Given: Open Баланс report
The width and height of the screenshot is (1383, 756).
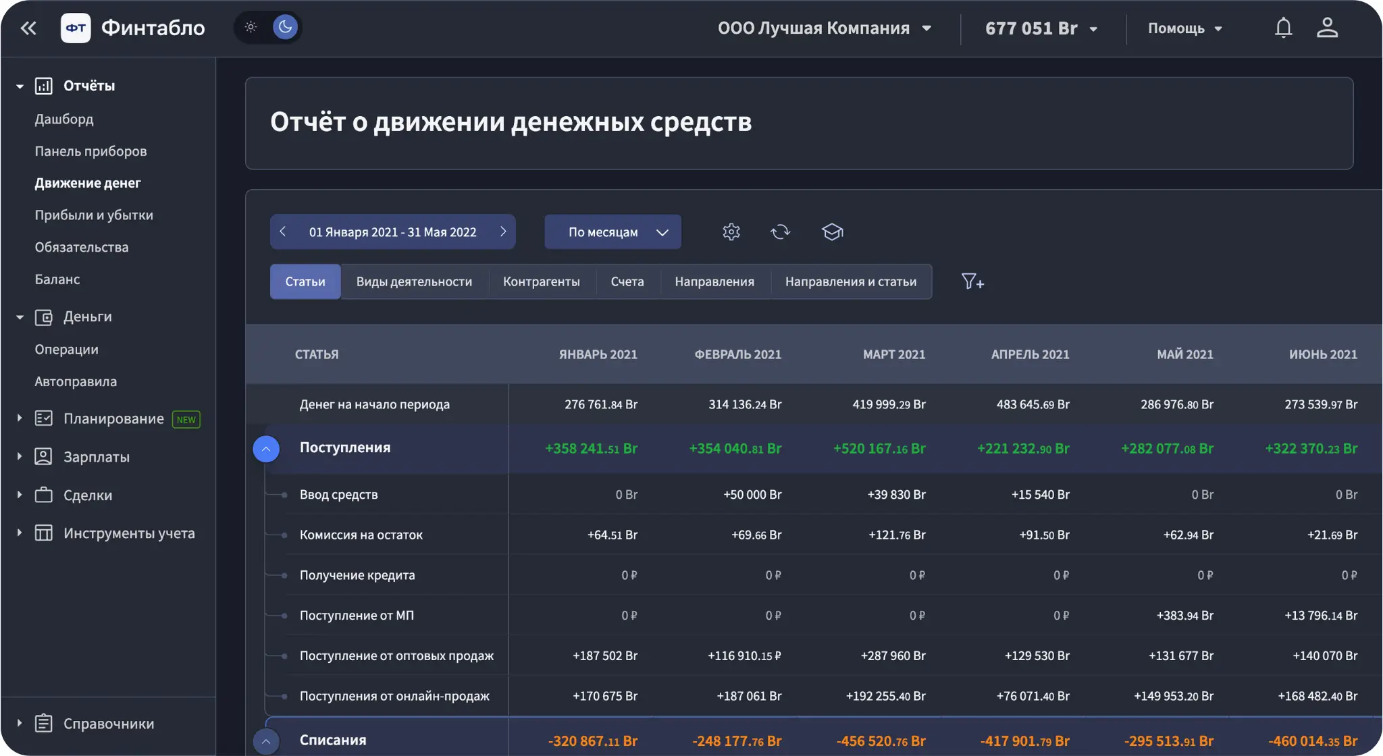Looking at the screenshot, I should pos(57,279).
